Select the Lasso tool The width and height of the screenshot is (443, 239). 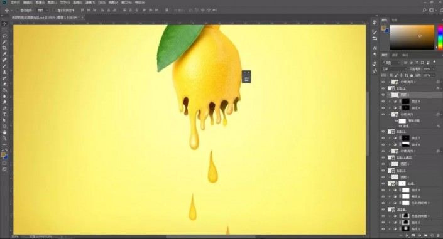4,36
